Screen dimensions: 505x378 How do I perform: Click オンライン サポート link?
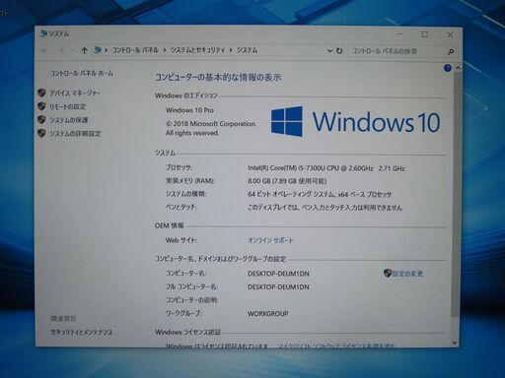coord(270,240)
